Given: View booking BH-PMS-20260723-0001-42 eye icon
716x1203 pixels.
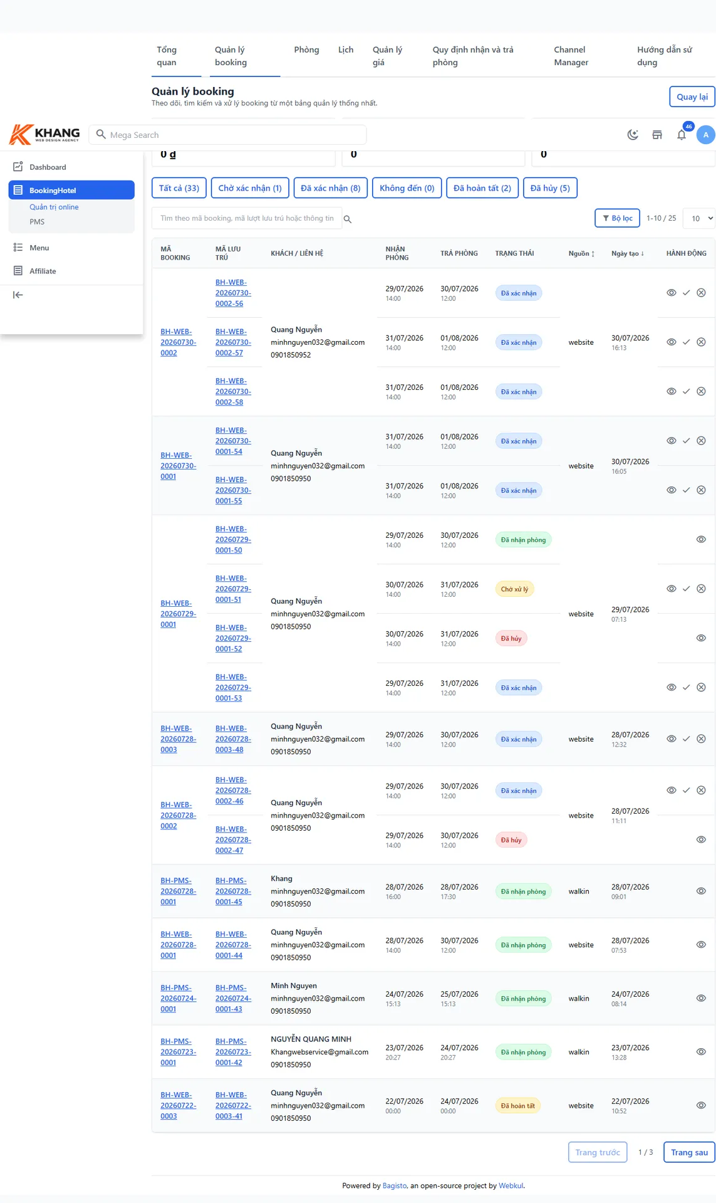Looking at the screenshot, I should tap(701, 1052).
